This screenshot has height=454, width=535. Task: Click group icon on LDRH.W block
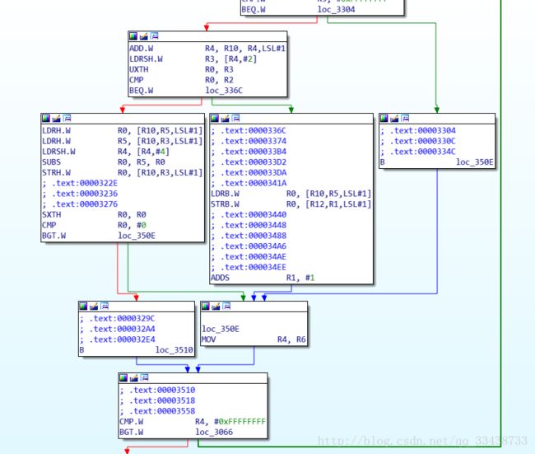[x=67, y=118]
